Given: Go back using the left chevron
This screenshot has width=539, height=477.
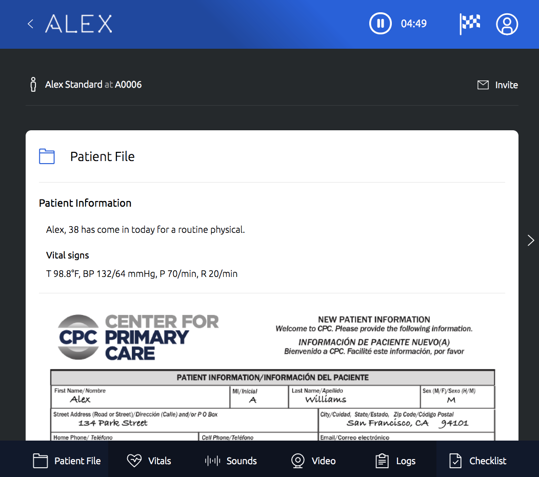Looking at the screenshot, I should click(30, 24).
